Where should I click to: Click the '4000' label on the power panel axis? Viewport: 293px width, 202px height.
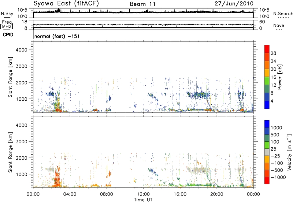click(21, 50)
